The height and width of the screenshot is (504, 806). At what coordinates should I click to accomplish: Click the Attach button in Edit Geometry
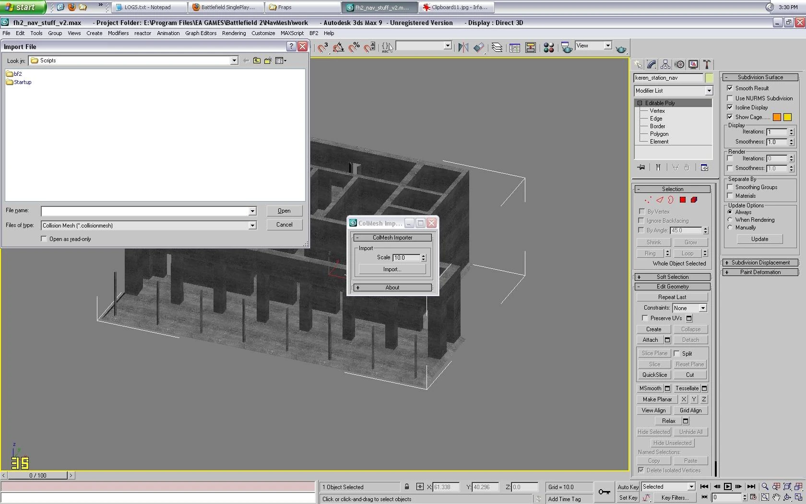pyautogui.click(x=650, y=340)
